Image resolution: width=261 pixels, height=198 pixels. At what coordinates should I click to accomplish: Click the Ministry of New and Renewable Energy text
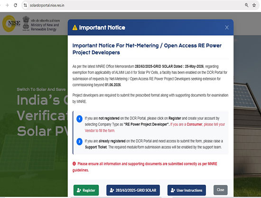45,27
